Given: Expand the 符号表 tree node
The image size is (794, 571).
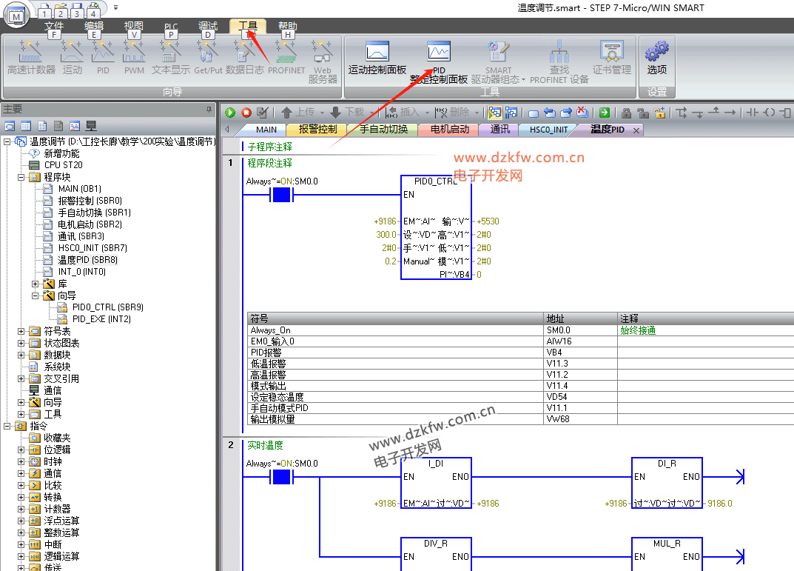Looking at the screenshot, I should 21,331.
